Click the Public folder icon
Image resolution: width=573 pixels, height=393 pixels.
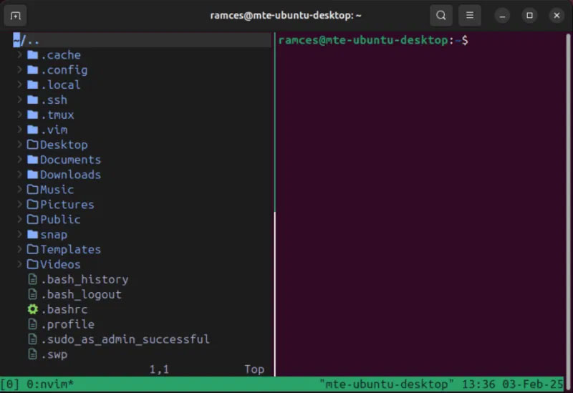click(x=32, y=220)
